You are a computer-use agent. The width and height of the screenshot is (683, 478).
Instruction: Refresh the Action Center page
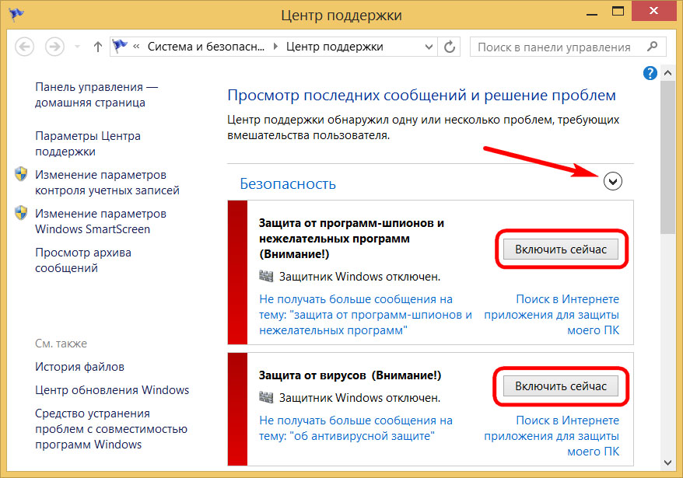click(x=450, y=47)
